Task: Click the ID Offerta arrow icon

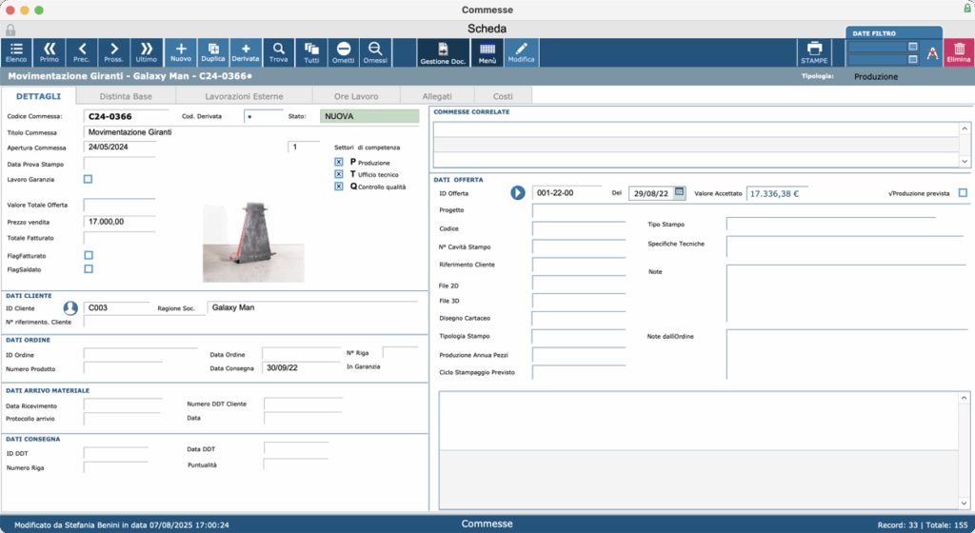Action: pos(517,193)
